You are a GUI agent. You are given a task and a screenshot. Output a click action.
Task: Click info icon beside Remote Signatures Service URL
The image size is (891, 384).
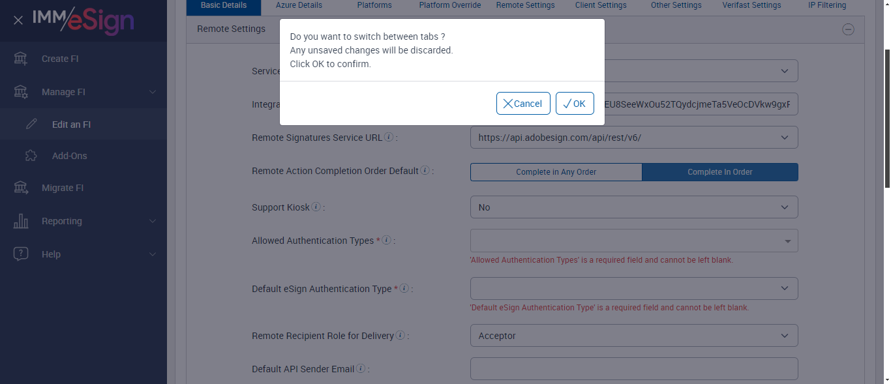[389, 138]
